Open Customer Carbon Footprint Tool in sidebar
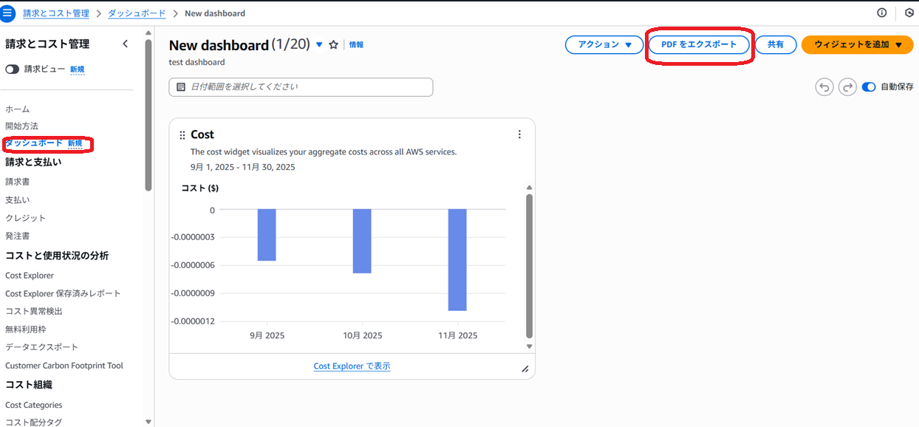Viewport: 919px width, 427px height. pyautogui.click(x=64, y=366)
